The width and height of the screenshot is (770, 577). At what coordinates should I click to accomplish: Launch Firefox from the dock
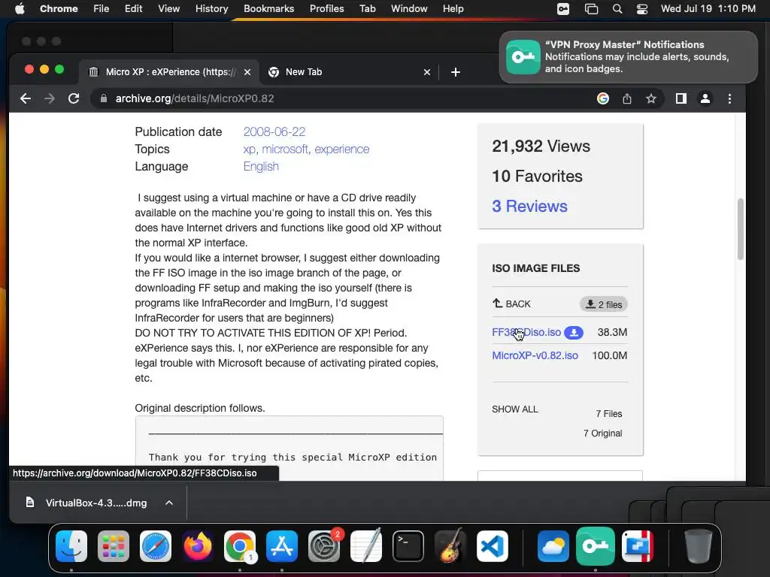click(x=198, y=546)
